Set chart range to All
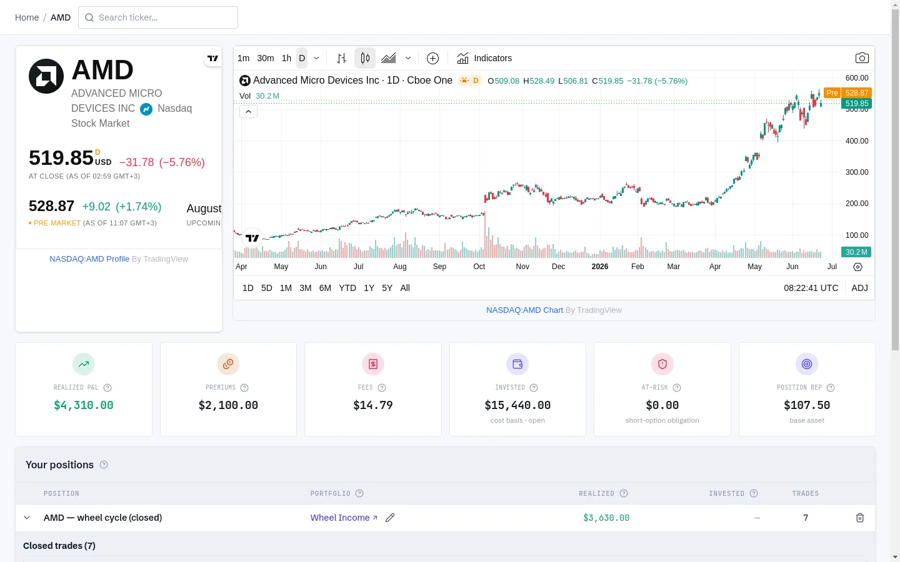The width and height of the screenshot is (900, 562). point(405,288)
